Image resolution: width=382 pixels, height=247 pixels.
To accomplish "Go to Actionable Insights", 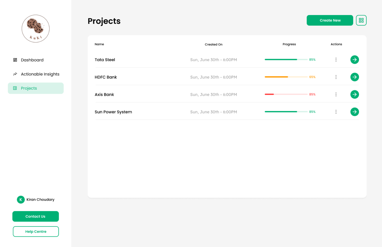I will pyautogui.click(x=36, y=74).
